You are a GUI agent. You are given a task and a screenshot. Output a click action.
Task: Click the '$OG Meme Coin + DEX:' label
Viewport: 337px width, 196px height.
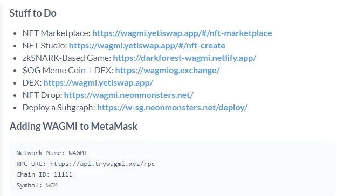click(x=68, y=71)
